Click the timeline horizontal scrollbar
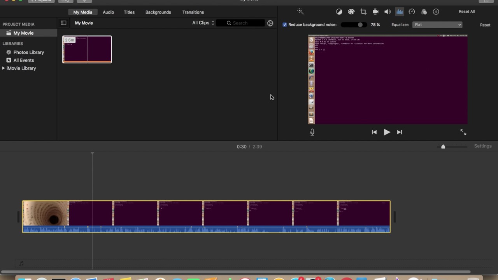This screenshot has width=498, height=280. click(x=235, y=272)
